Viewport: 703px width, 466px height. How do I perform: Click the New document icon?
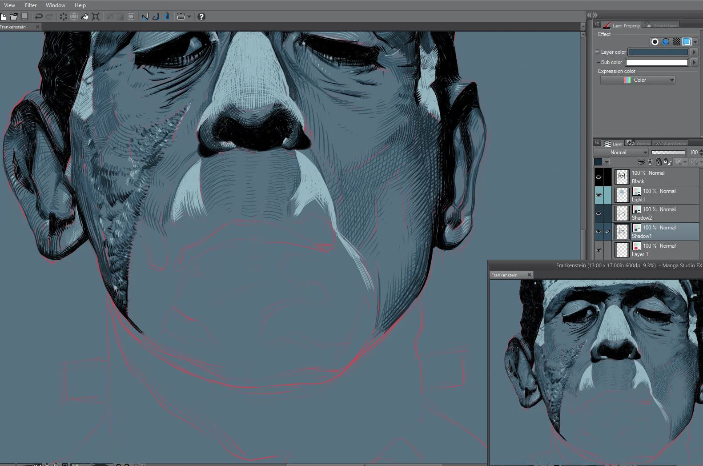3,17
